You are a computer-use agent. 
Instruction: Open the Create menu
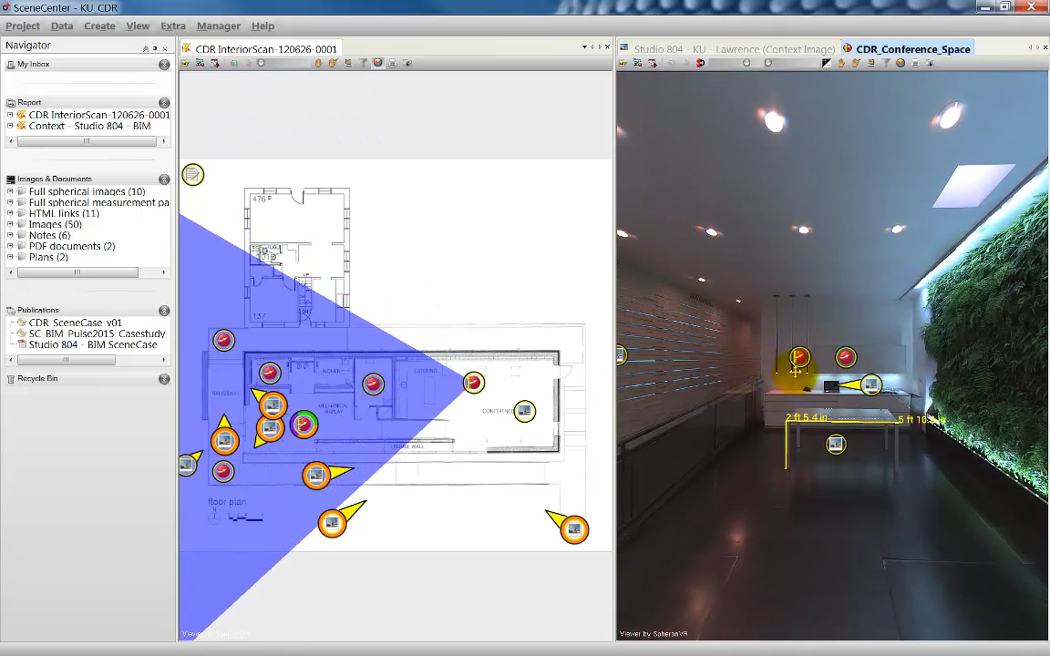100,26
